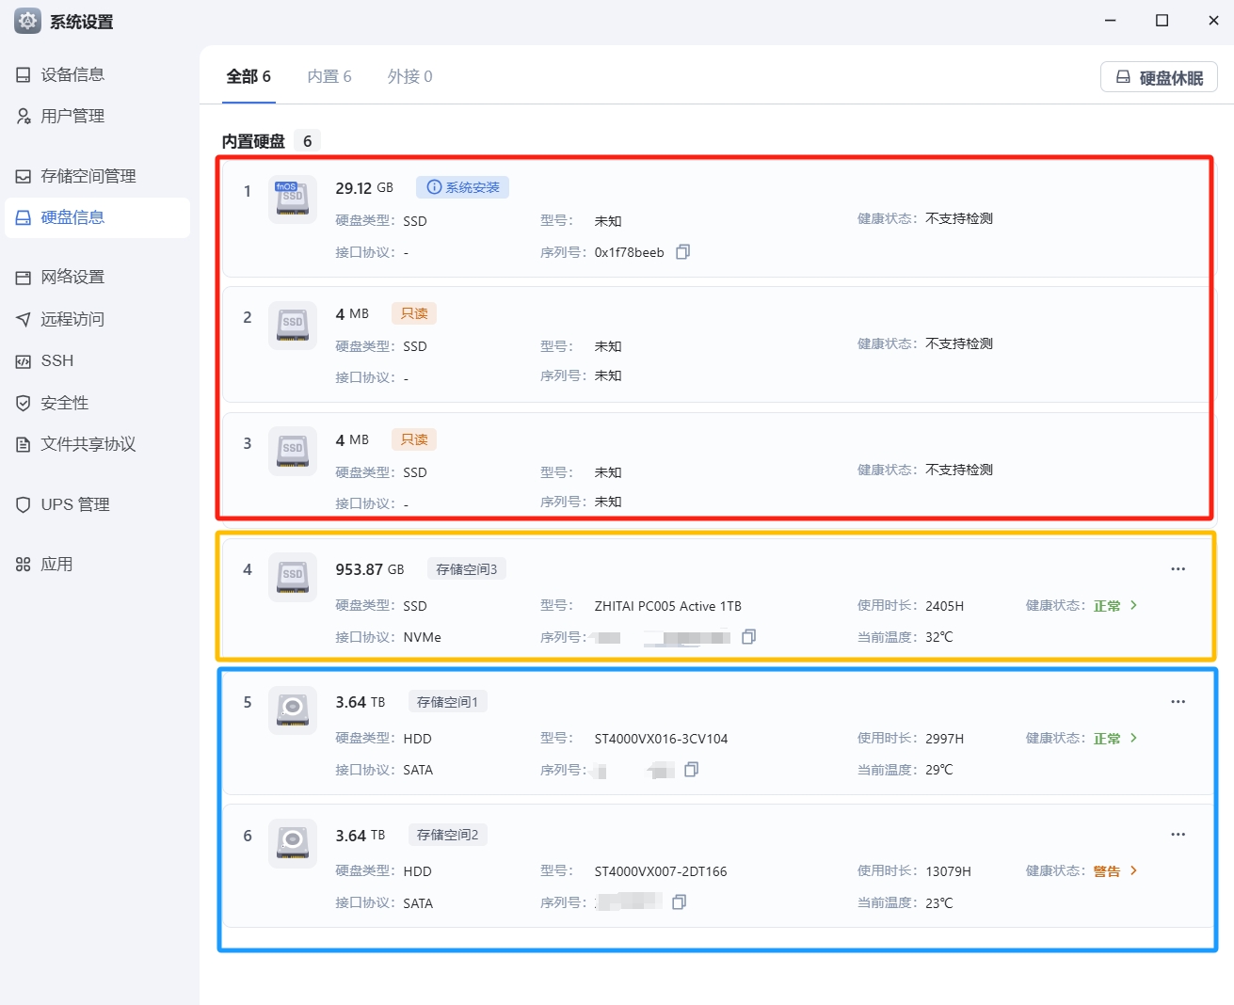Click the 系统安装 info badge
Viewport: 1234px width, 1005px height.
(463, 187)
